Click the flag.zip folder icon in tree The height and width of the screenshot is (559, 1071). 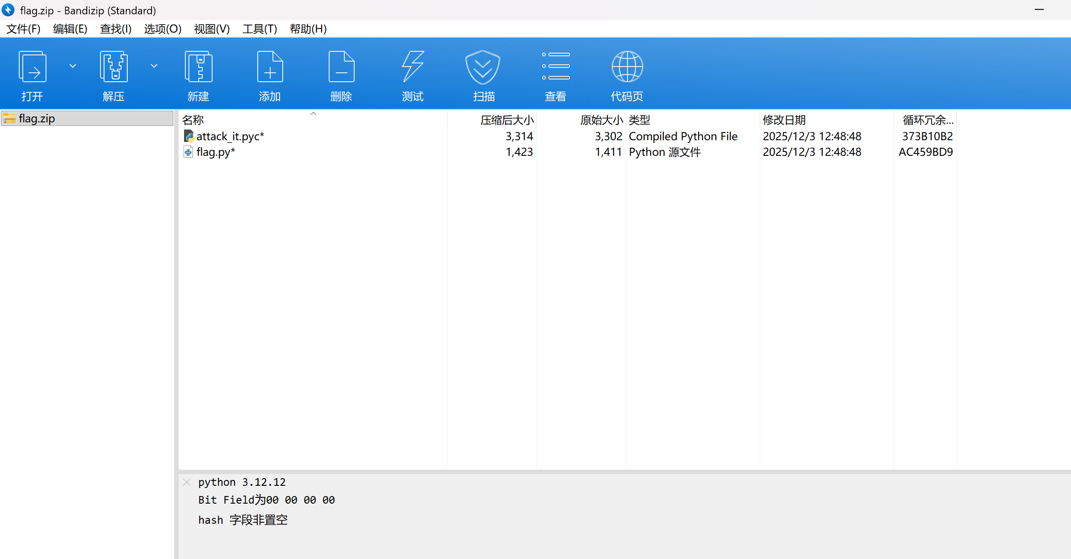pos(9,118)
